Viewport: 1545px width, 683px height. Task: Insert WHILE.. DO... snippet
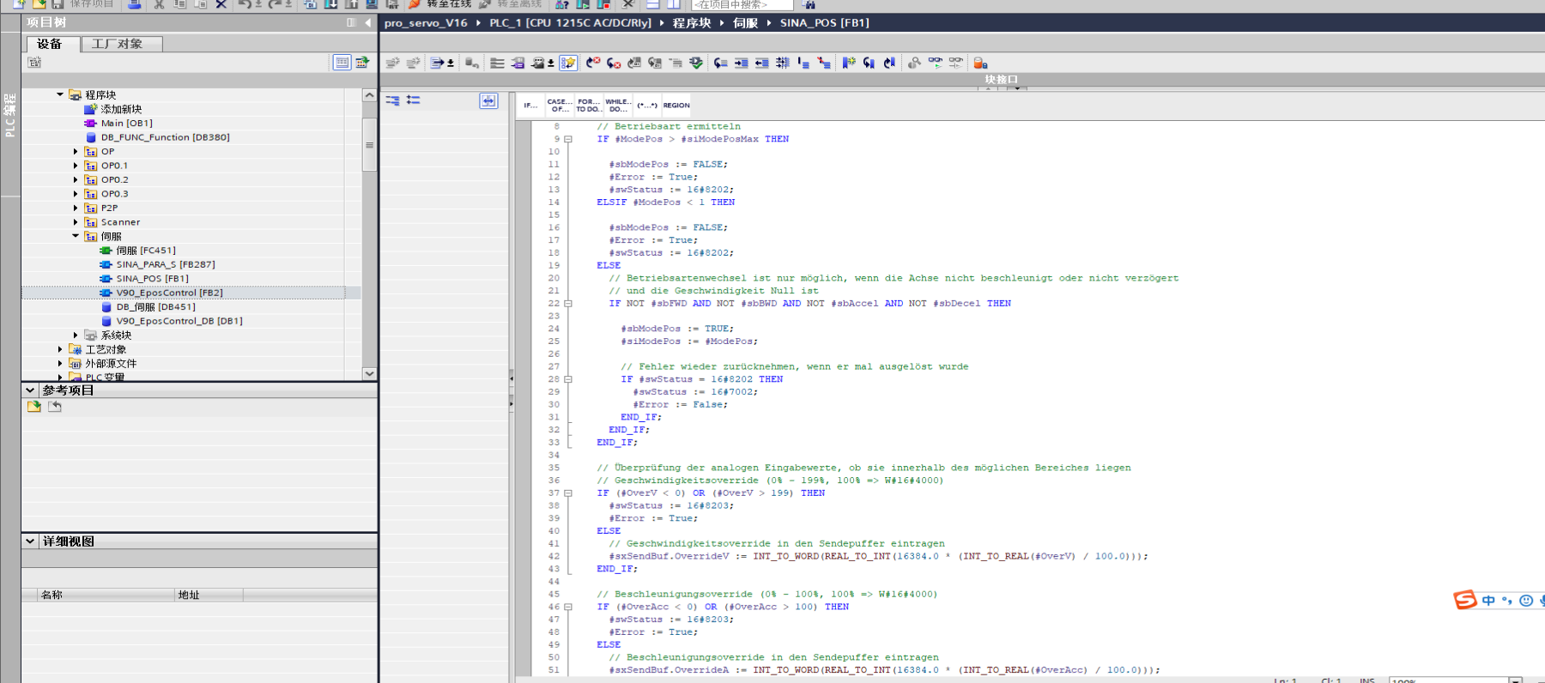pos(618,106)
